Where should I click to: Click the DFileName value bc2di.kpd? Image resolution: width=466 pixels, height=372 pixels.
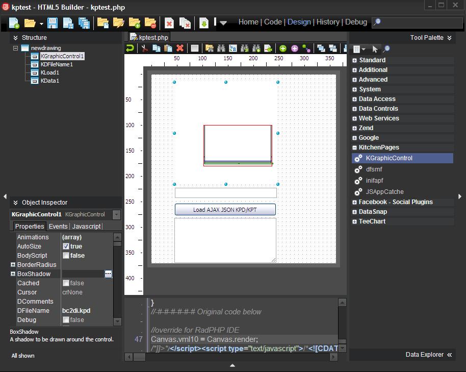(76, 310)
